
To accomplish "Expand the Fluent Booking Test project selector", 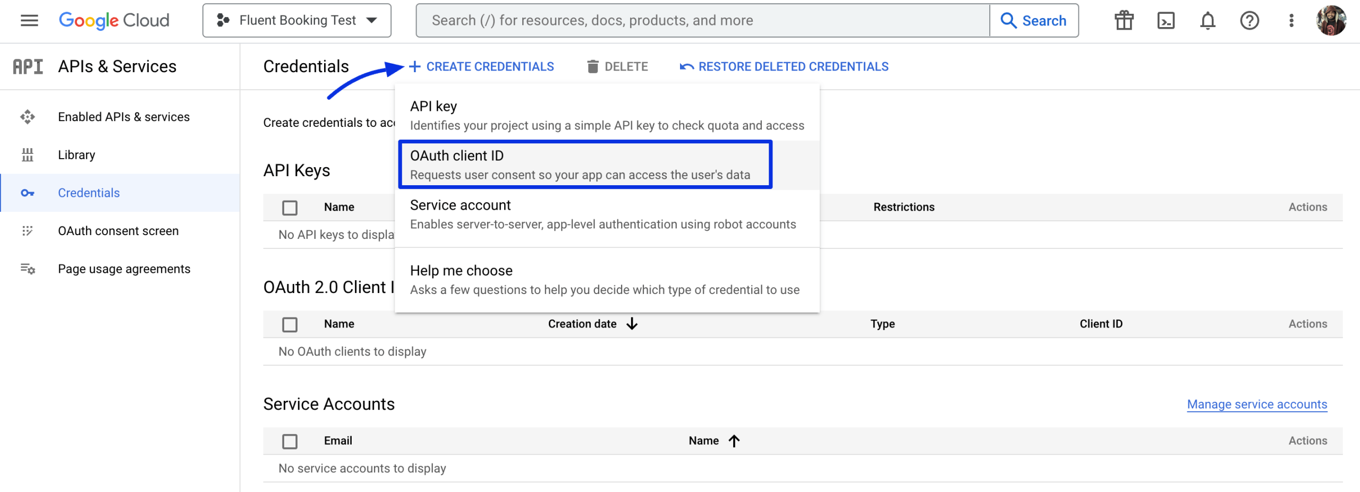I will coord(297,21).
